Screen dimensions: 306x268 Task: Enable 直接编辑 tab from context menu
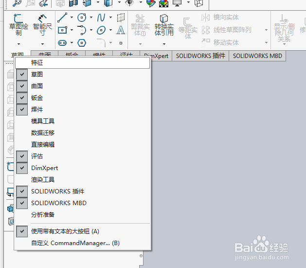click(83, 145)
